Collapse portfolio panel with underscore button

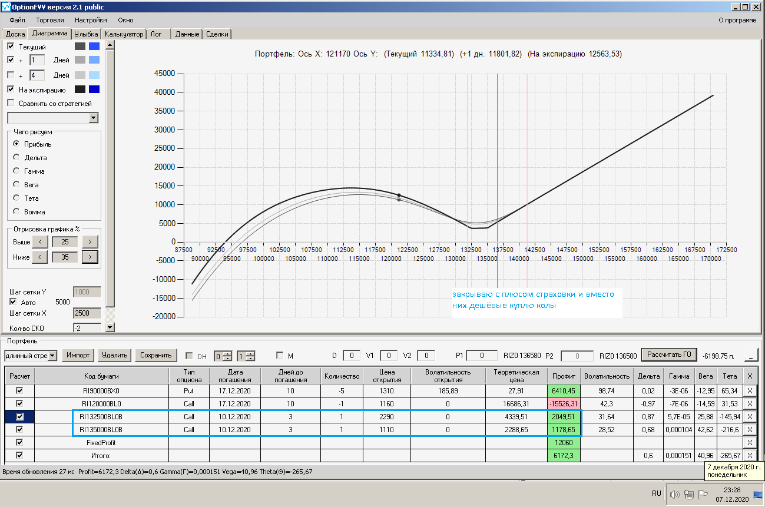pyautogui.click(x=751, y=355)
